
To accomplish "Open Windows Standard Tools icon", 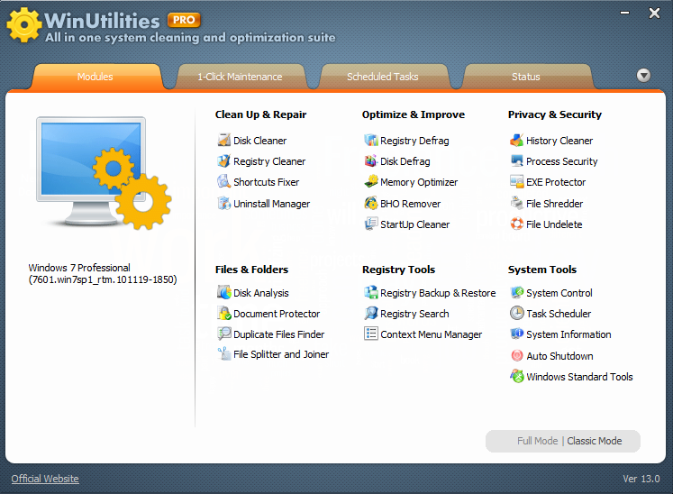I will [517, 376].
